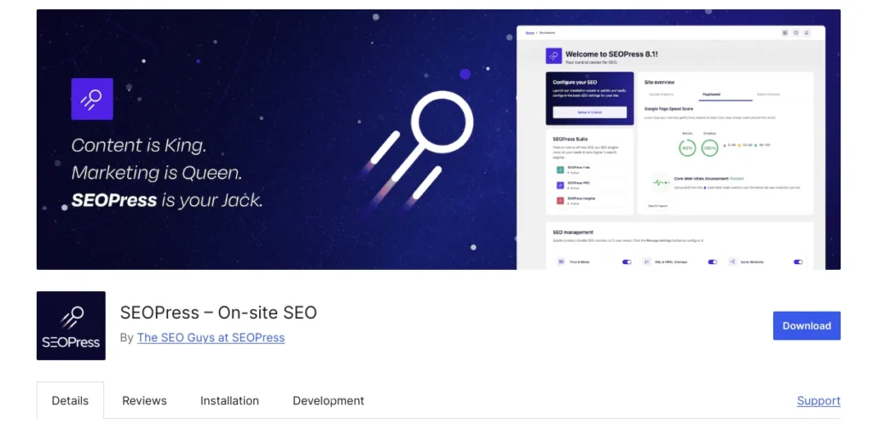Switch to the Installation tab
This screenshot has width=873, height=442.
(229, 400)
